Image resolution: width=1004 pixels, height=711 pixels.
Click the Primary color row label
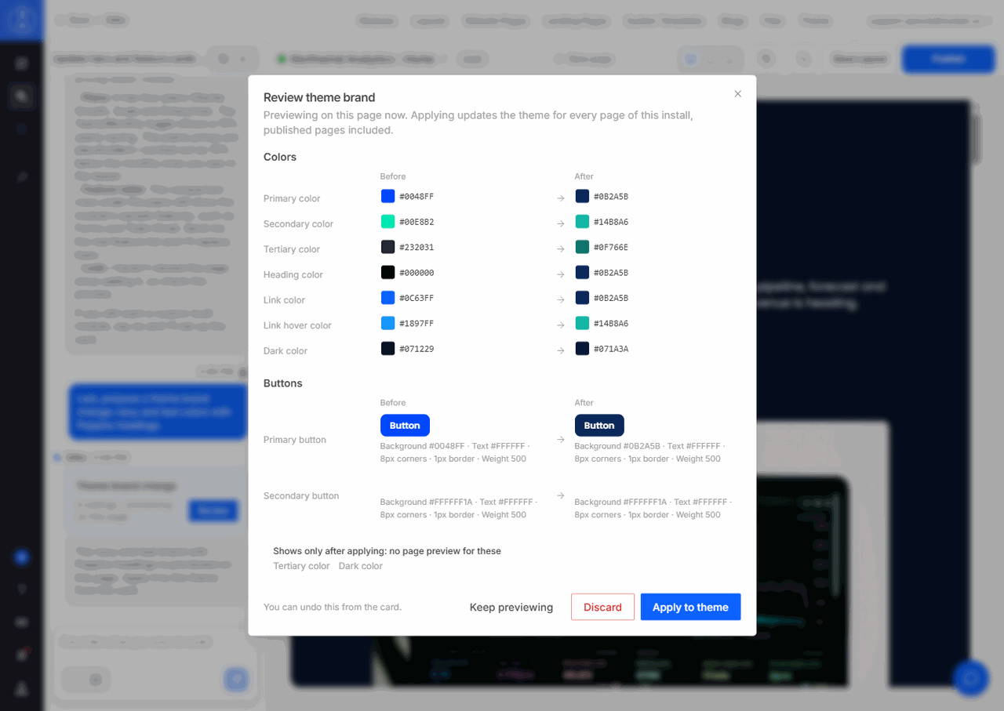coord(292,198)
